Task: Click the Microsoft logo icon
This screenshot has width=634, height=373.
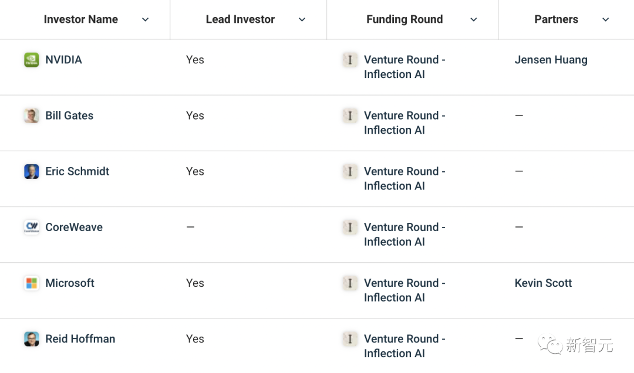Action: tap(31, 283)
